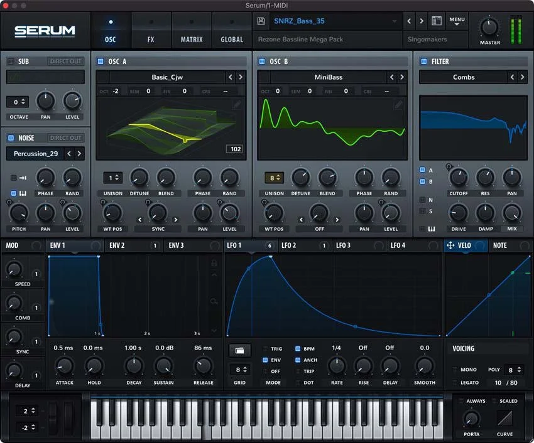This screenshot has width=534, height=443.
Task: Open the MENU dropdown
Action: click(x=457, y=21)
